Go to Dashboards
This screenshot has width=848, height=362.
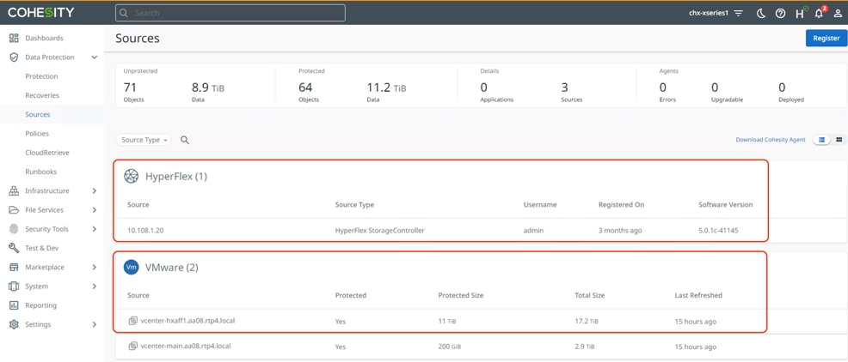[x=44, y=39]
